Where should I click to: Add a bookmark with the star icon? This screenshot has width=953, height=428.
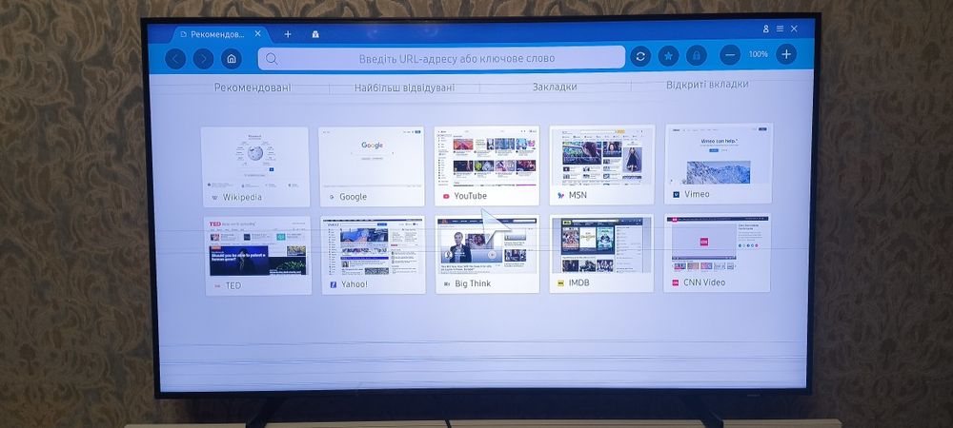(x=668, y=56)
